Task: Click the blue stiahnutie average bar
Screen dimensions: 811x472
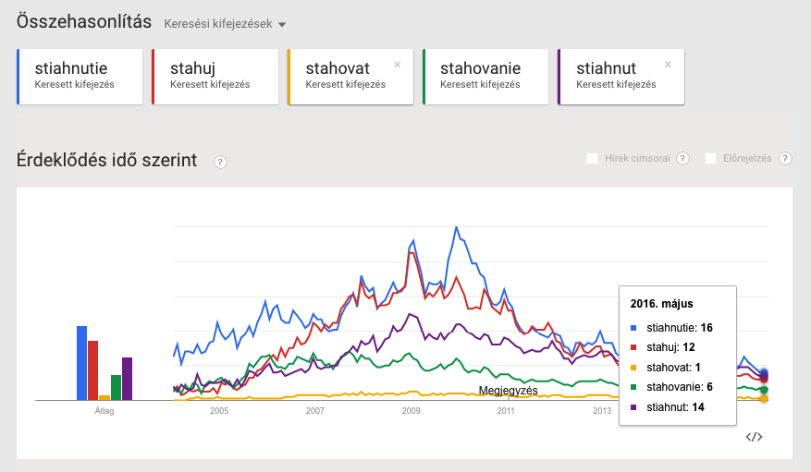Action: pos(81,363)
